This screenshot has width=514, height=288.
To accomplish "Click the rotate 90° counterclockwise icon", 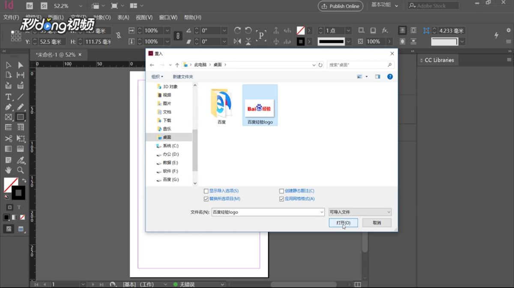I will tap(248, 30).
